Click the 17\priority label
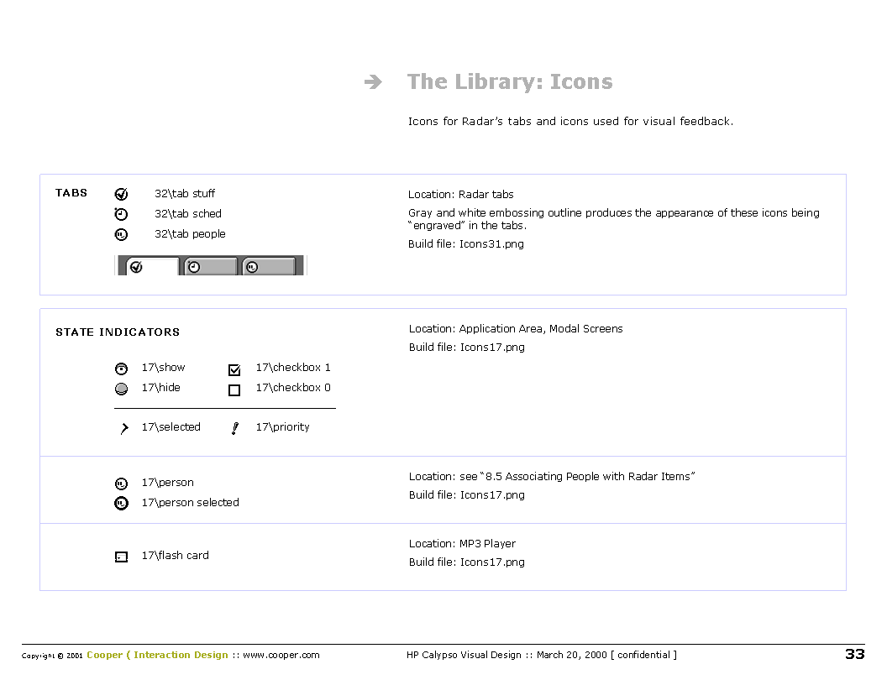 283,427
